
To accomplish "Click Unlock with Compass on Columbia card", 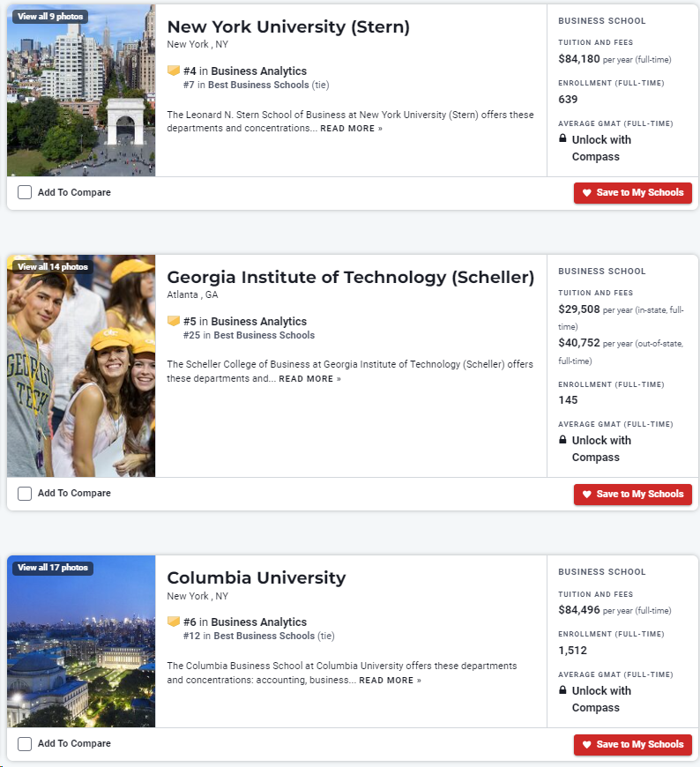I will coord(601,699).
